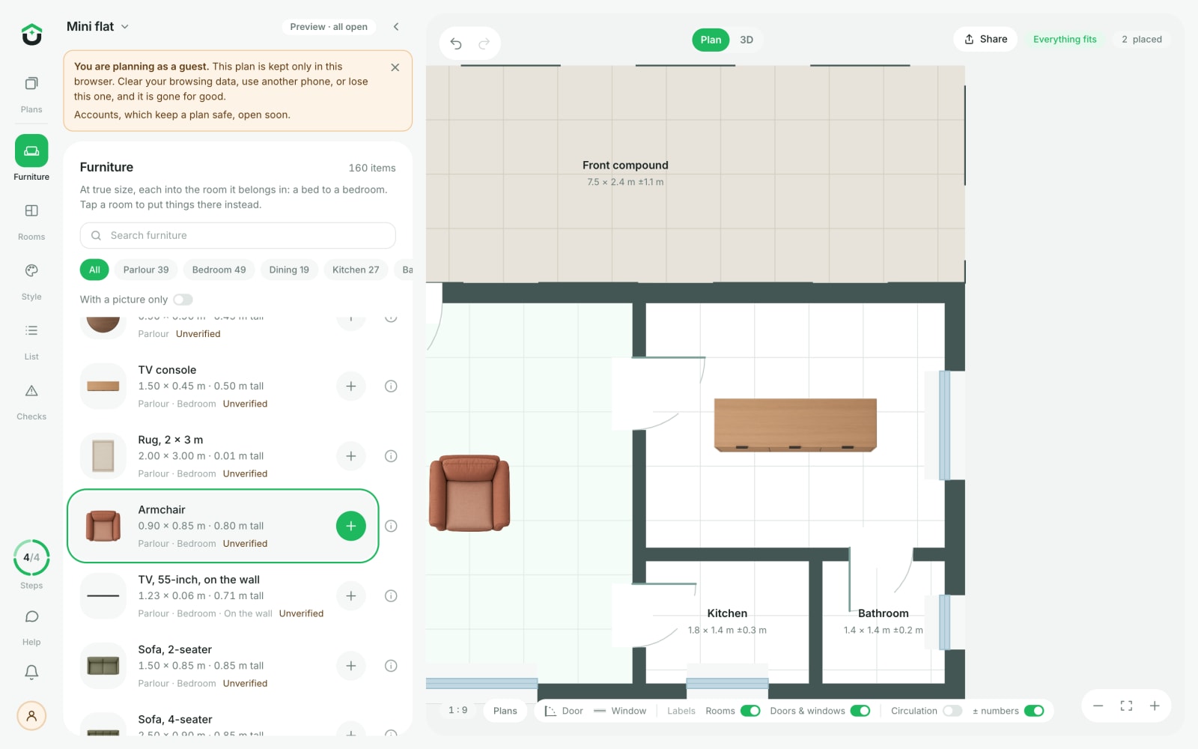Screen dimensions: 1198x749
Task: Open the Checks warning section
Action: (31, 401)
